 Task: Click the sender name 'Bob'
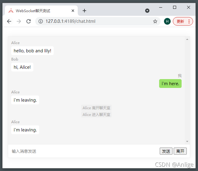[x=15, y=59]
